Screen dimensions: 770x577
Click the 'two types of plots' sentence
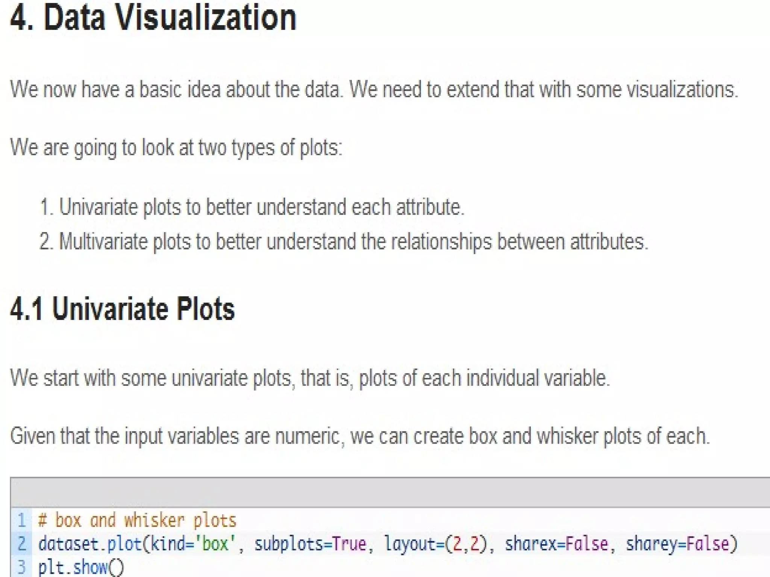coord(176,147)
